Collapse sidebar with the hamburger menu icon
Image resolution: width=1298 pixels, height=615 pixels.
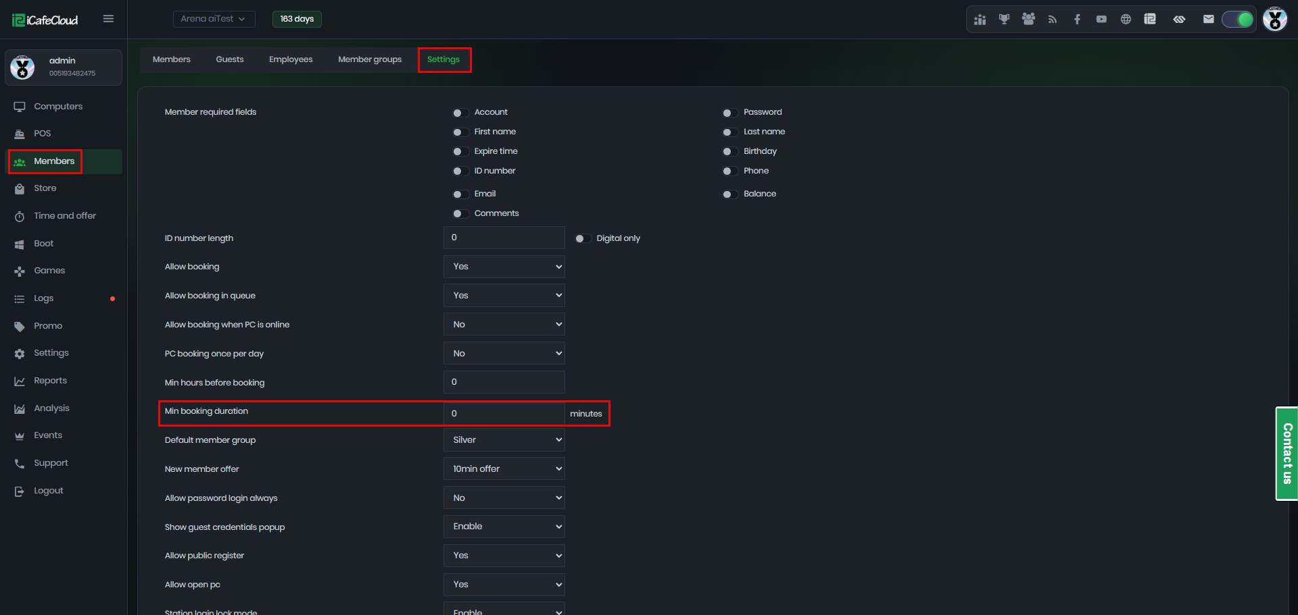pos(108,19)
